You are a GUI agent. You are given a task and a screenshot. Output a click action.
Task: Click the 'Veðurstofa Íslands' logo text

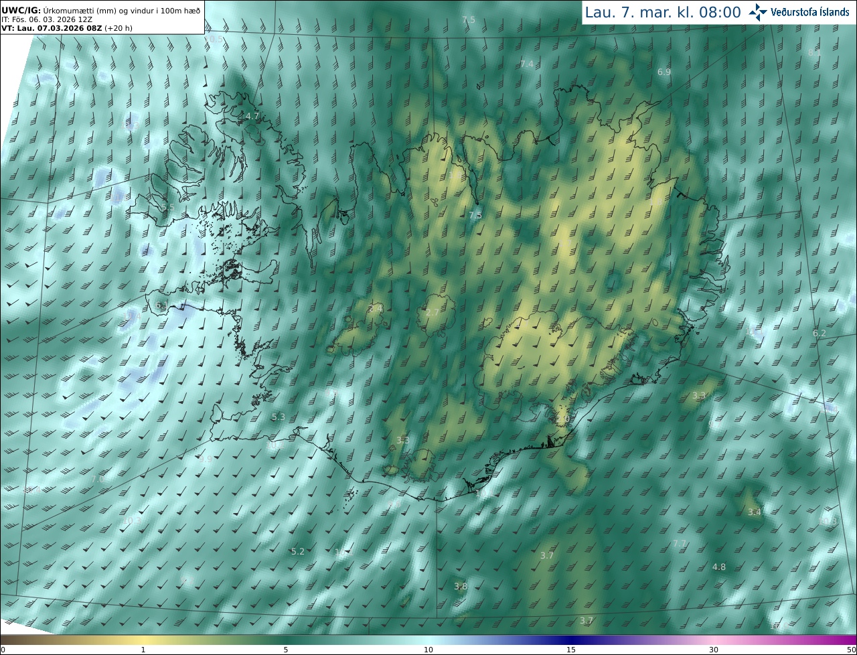tap(810, 12)
